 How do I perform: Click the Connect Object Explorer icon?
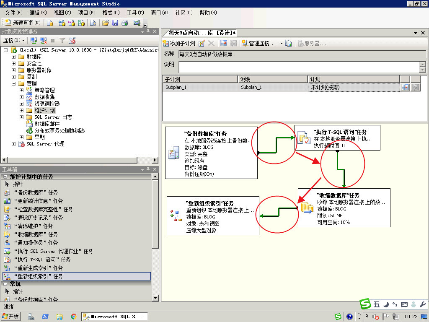click(34, 41)
